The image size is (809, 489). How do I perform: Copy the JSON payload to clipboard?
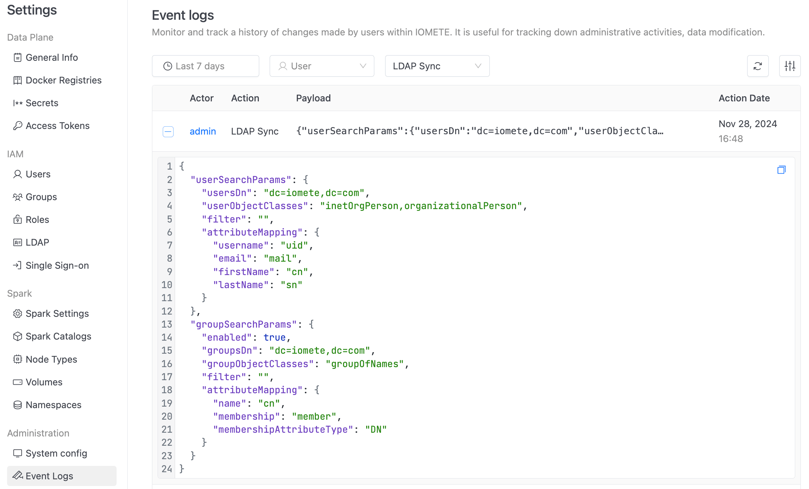pyautogui.click(x=781, y=170)
